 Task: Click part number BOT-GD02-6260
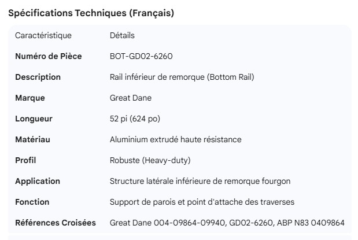[x=141, y=56]
